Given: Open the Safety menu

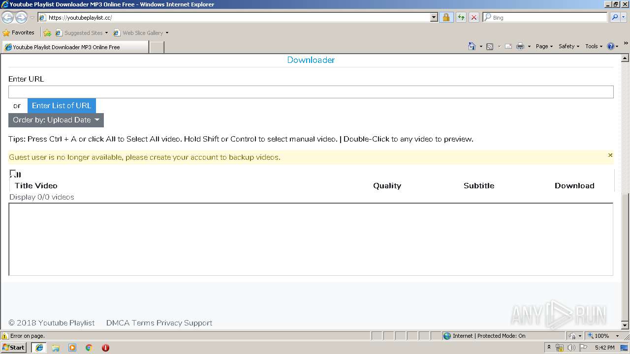Looking at the screenshot, I should click(x=569, y=46).
